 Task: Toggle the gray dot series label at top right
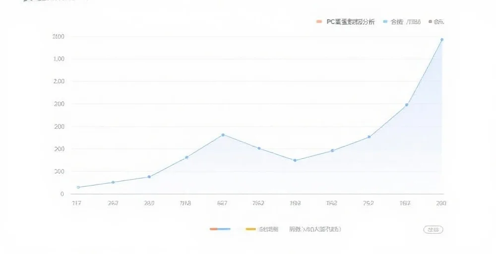pos(438,22)
